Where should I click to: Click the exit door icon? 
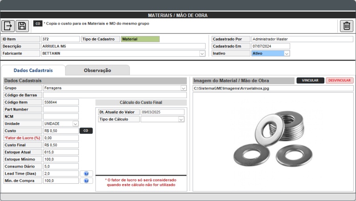click(x=8, y=25)
